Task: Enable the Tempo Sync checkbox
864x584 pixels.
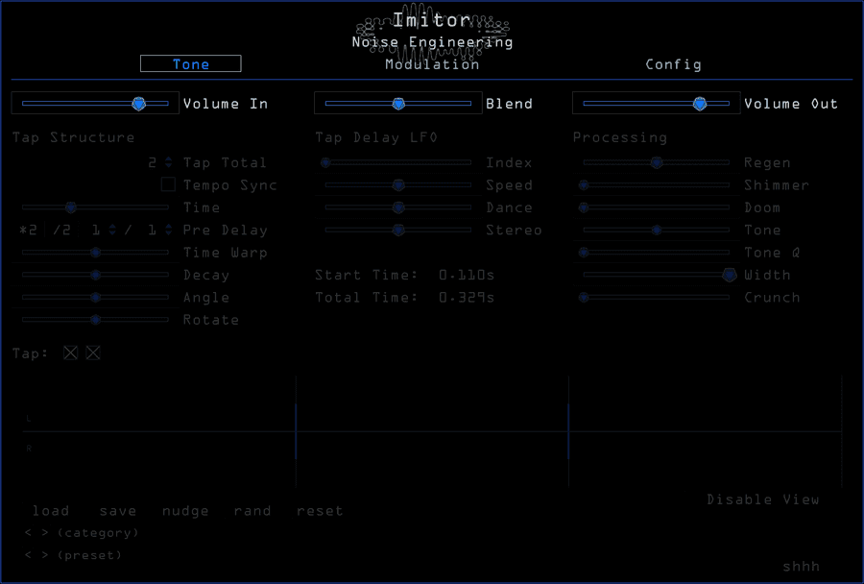Action: 169,184
